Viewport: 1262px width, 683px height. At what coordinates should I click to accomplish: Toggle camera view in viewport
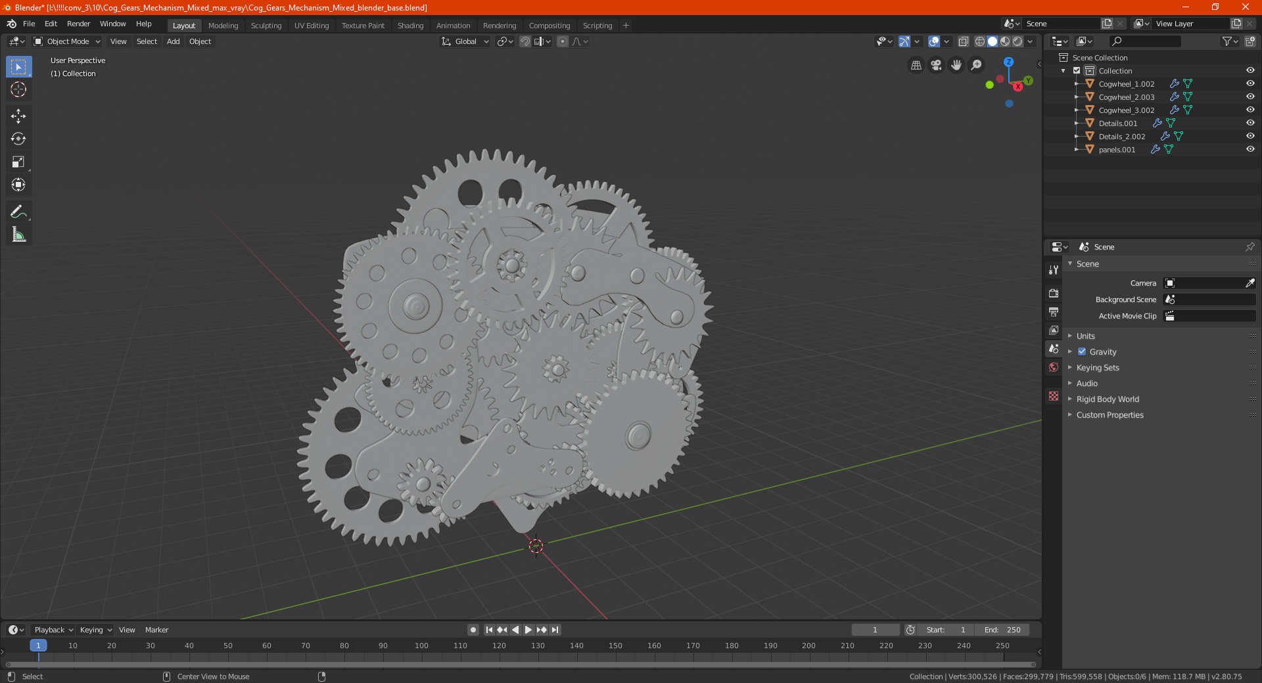(x=936, y=65)
